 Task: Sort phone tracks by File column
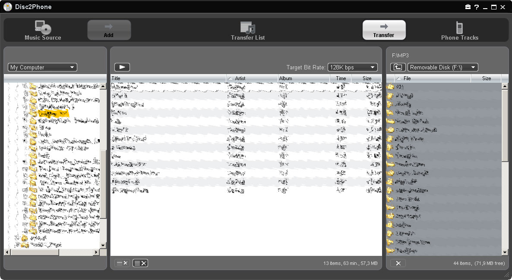click(432, 78)
